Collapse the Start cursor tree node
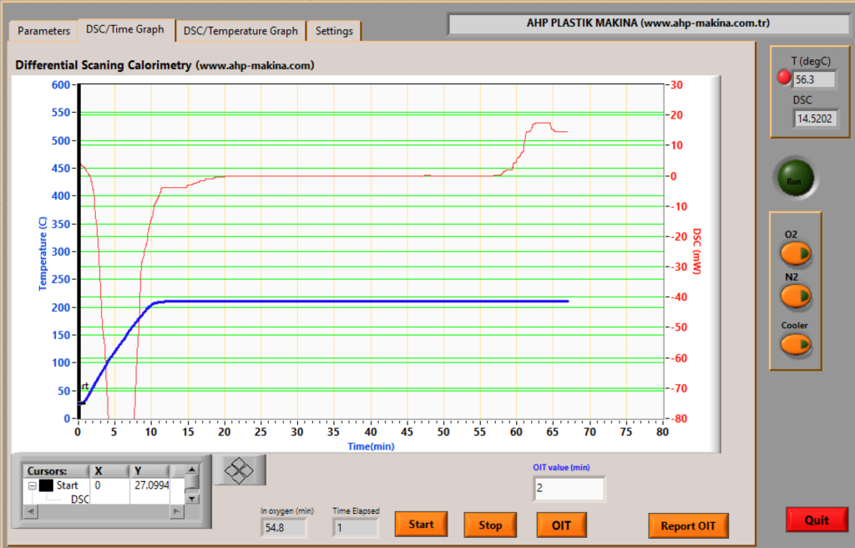The width and height of the screenshot is (855, 548). pos(33,485)
